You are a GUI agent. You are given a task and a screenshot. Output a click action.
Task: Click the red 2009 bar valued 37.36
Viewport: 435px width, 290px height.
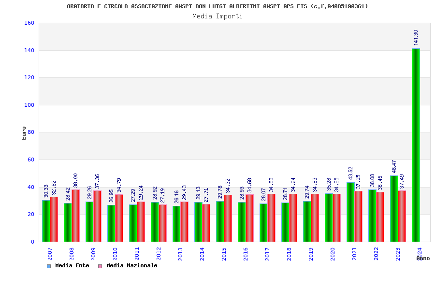97,216
